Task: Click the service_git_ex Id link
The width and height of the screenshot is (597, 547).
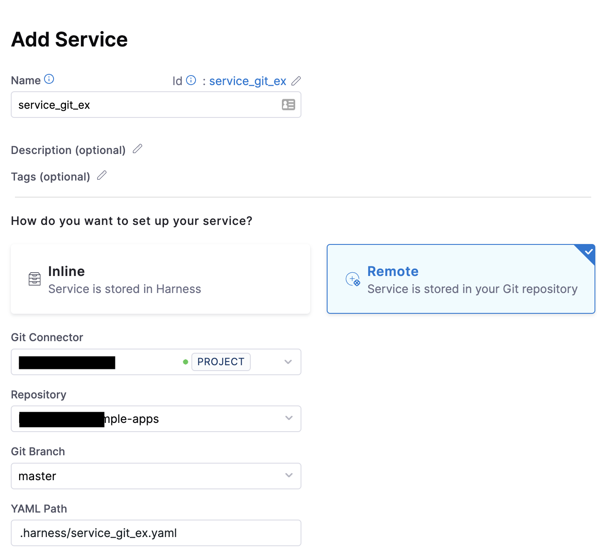Action: [x=247, y=81]
